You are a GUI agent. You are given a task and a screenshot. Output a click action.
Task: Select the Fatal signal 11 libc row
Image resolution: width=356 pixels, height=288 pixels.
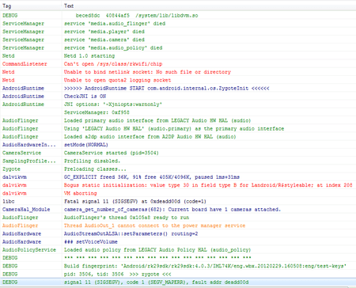tap(178, 202)
